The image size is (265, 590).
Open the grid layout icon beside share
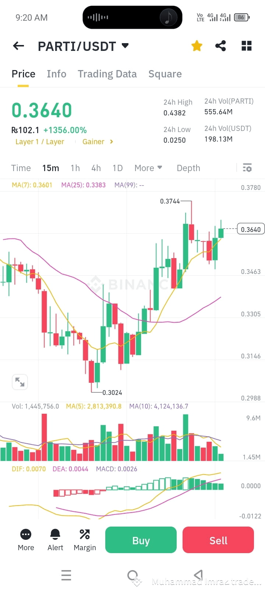point(246,46)
